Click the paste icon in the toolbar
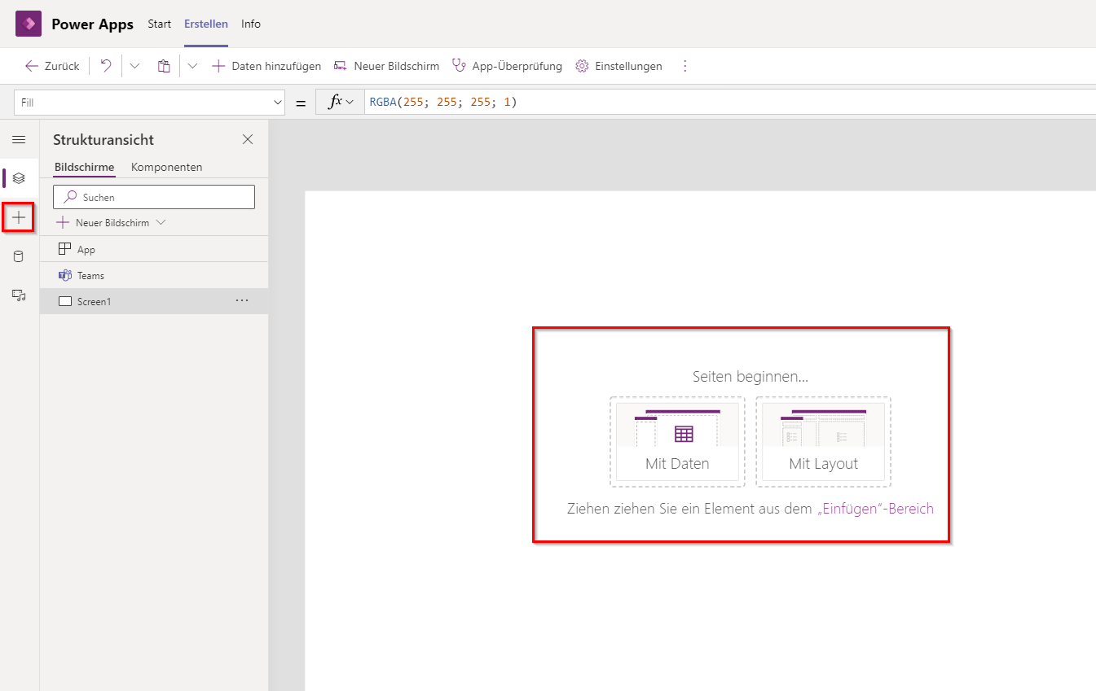 (x=163, y=65)
